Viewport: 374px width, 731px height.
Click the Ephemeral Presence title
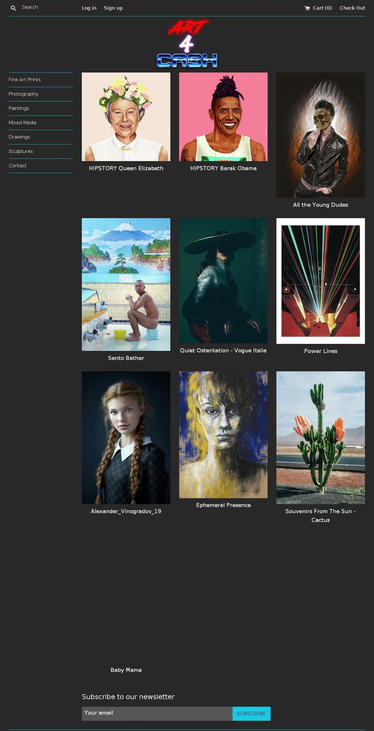223,505
